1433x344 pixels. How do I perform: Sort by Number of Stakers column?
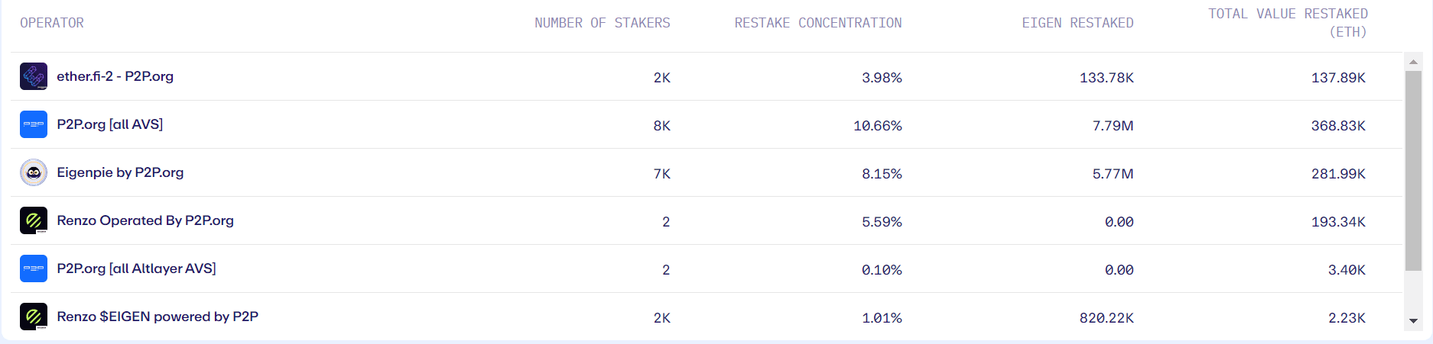pos(602,23)
